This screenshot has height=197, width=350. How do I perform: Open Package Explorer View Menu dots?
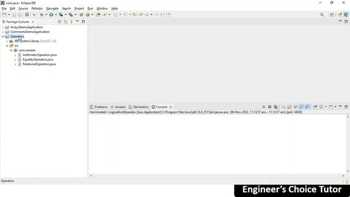[72, 22]
